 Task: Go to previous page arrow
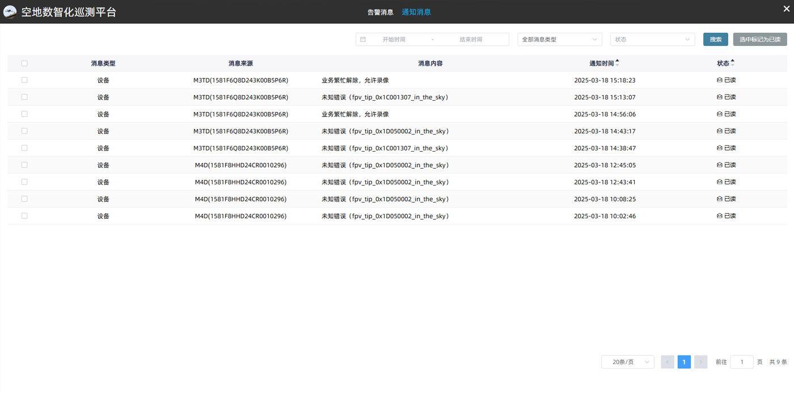[668, 362]
